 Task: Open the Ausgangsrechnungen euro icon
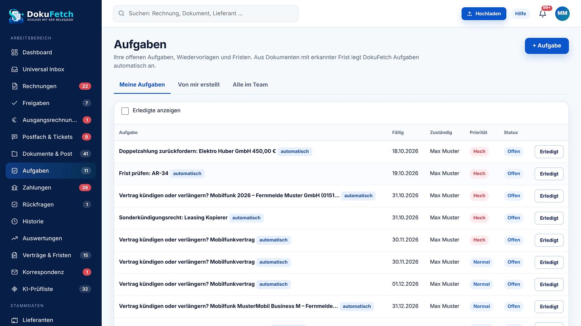tap(15, 120)
